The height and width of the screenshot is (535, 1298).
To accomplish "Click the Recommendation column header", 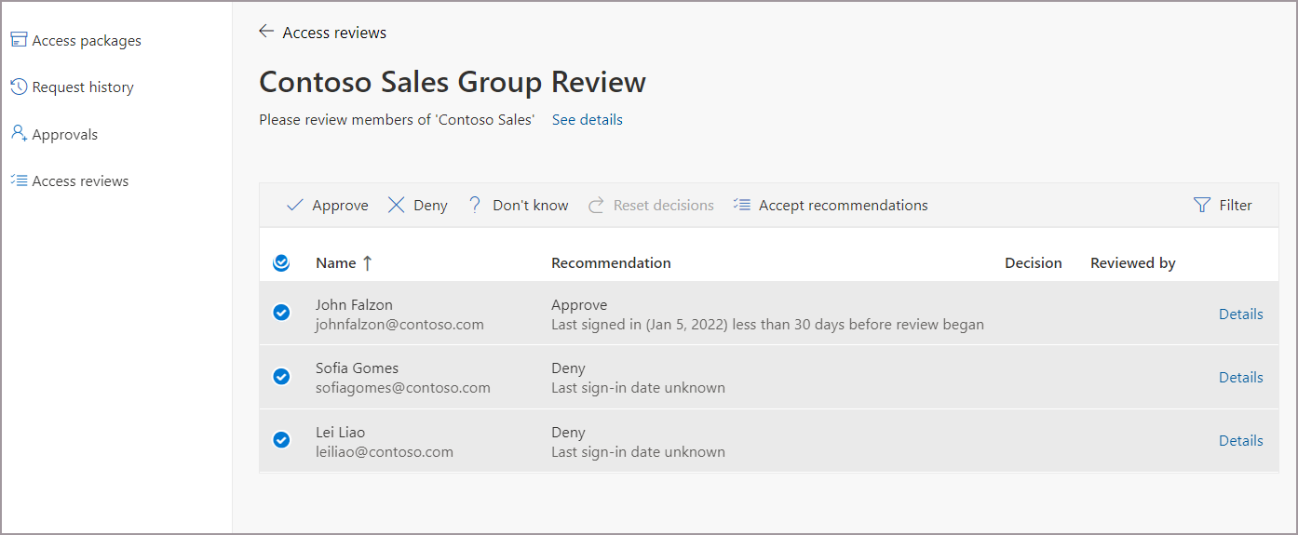I will [x=611, y=263].
